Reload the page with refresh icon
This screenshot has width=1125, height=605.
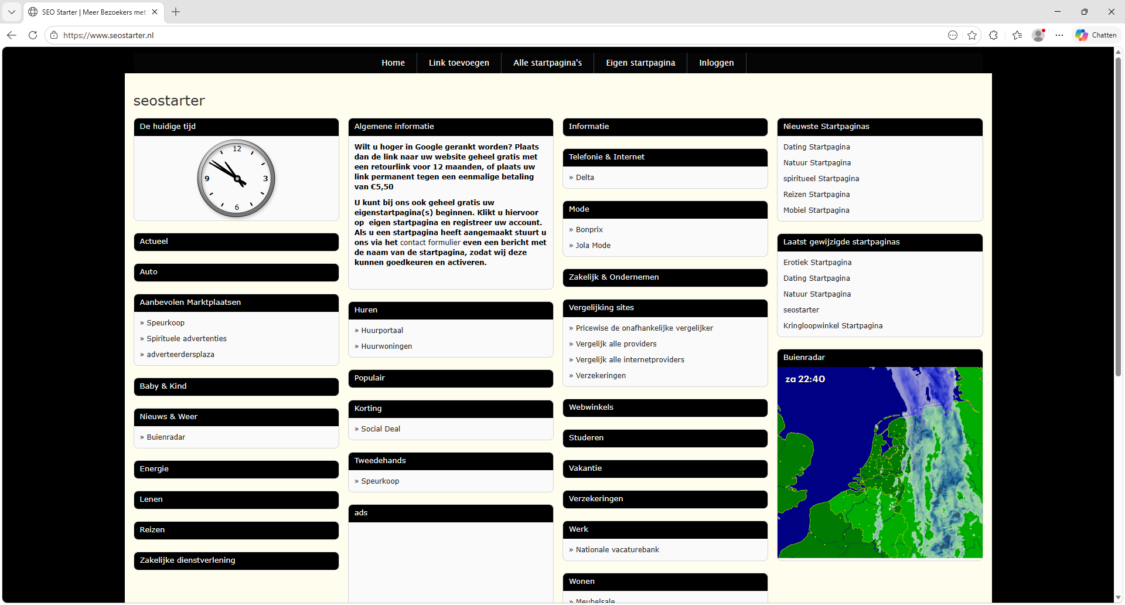(33, 35)
